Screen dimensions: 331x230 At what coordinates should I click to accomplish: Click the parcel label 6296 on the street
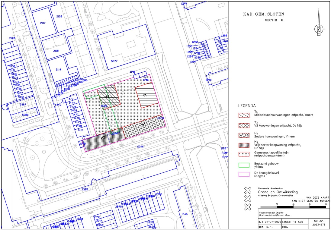[x=140, y=147]
